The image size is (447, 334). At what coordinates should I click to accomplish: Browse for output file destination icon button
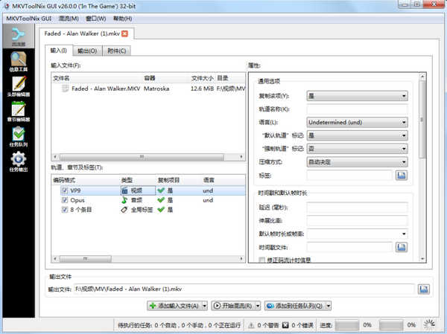pos(424,289)
